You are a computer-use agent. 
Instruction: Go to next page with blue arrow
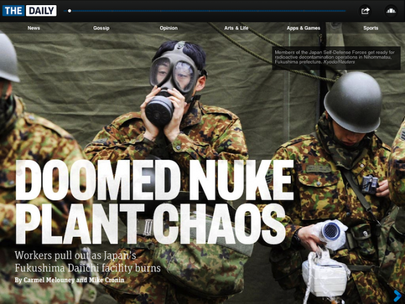[x=397, y=296]
